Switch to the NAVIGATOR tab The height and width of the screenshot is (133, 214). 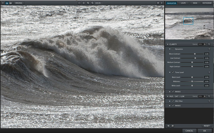(171, 3)
